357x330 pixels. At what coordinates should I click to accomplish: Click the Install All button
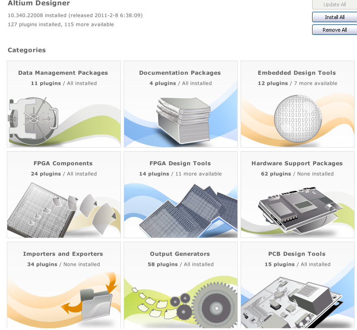tap(334, 17)
